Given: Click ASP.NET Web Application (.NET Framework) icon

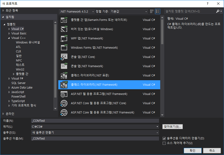Looking at the screenshot, I should (x=64, y=94).
